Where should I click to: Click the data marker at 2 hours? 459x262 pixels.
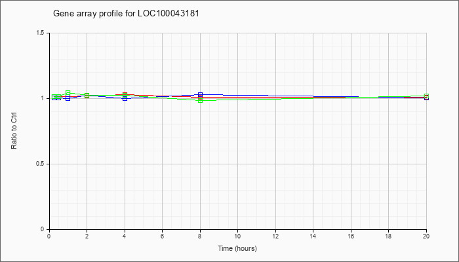87,96
